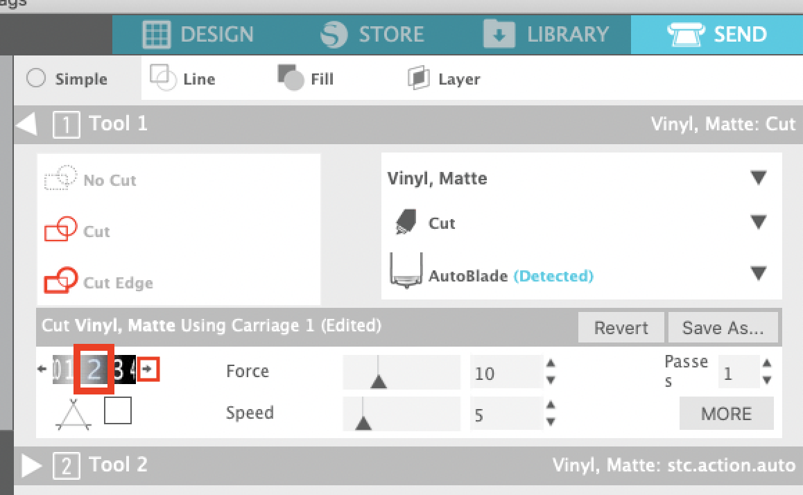Enable the Simple panel radio button
803x495 pixels.
[35, 78]
